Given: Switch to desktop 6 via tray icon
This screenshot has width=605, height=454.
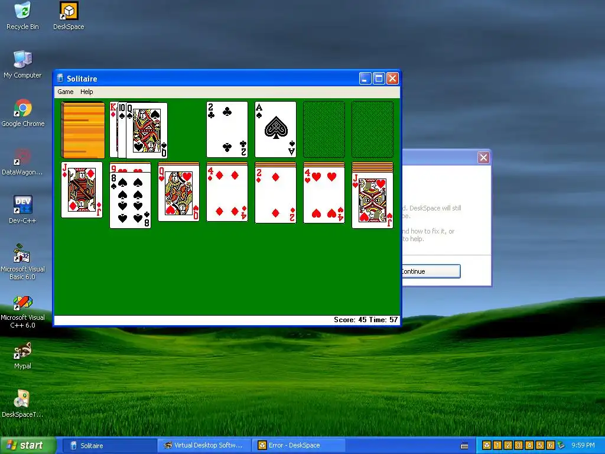Looking at the screenshot, I should coord(551,445).
